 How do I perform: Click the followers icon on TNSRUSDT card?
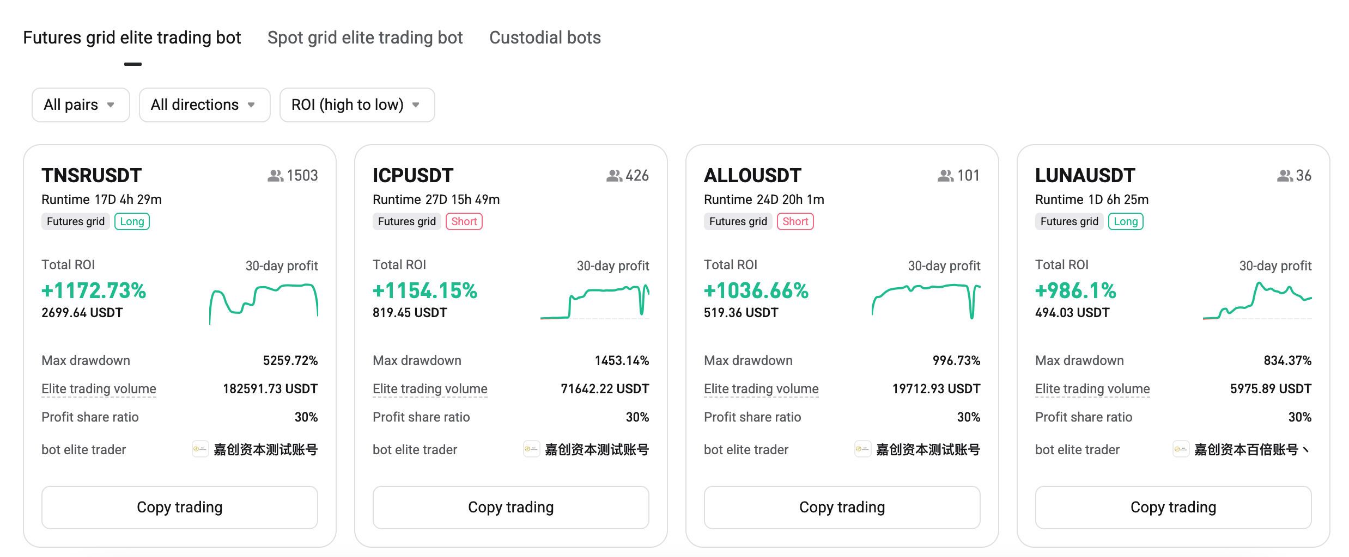click(x=275, y=176)
